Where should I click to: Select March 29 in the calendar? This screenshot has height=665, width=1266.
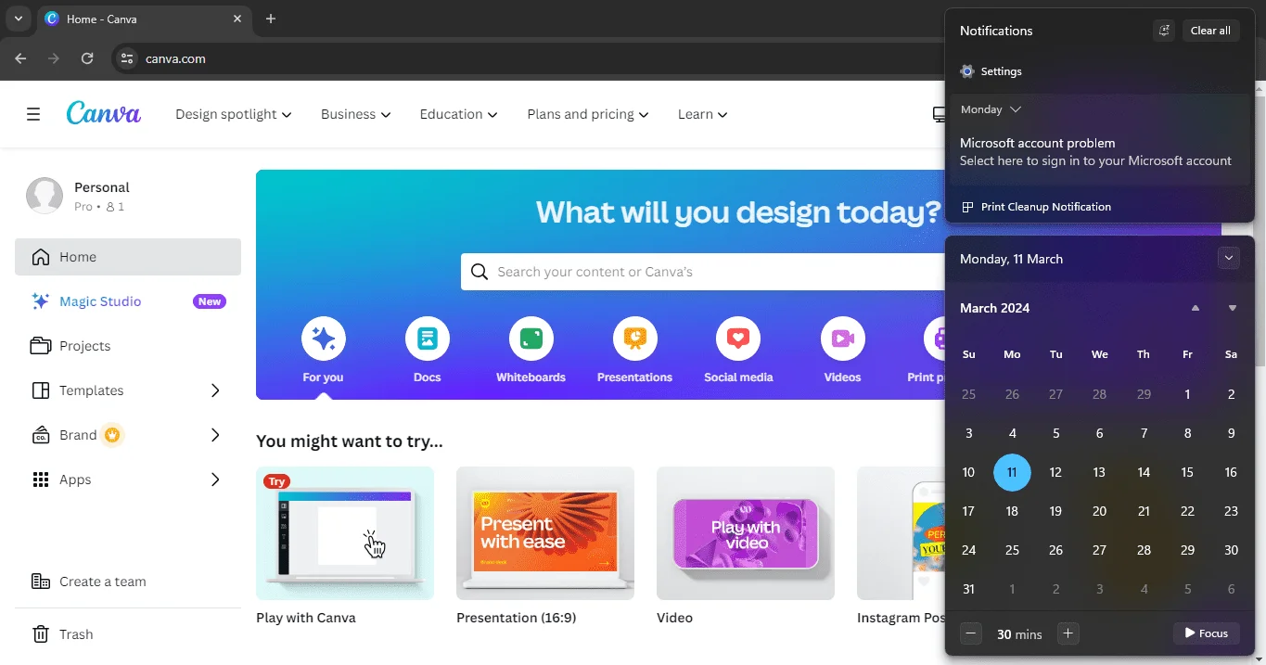(x=1187, y=550)
